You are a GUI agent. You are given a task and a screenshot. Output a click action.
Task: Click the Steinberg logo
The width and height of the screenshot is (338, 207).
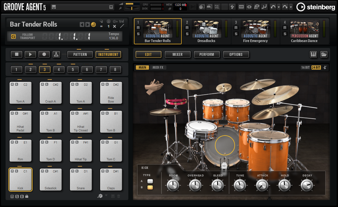pyautogui.click(x=316, y=7)
